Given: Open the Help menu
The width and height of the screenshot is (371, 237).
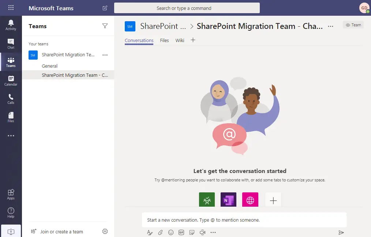Looking at the screenshot, I should click(11, 212).
